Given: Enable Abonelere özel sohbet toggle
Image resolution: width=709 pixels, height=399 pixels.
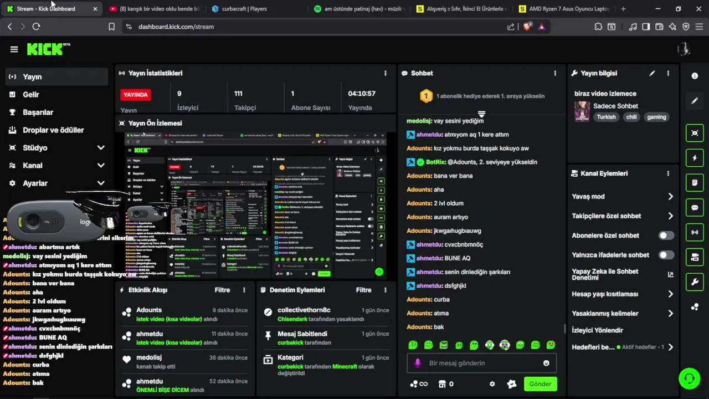Looking at the screenshot, I should [x=666, y=236].
